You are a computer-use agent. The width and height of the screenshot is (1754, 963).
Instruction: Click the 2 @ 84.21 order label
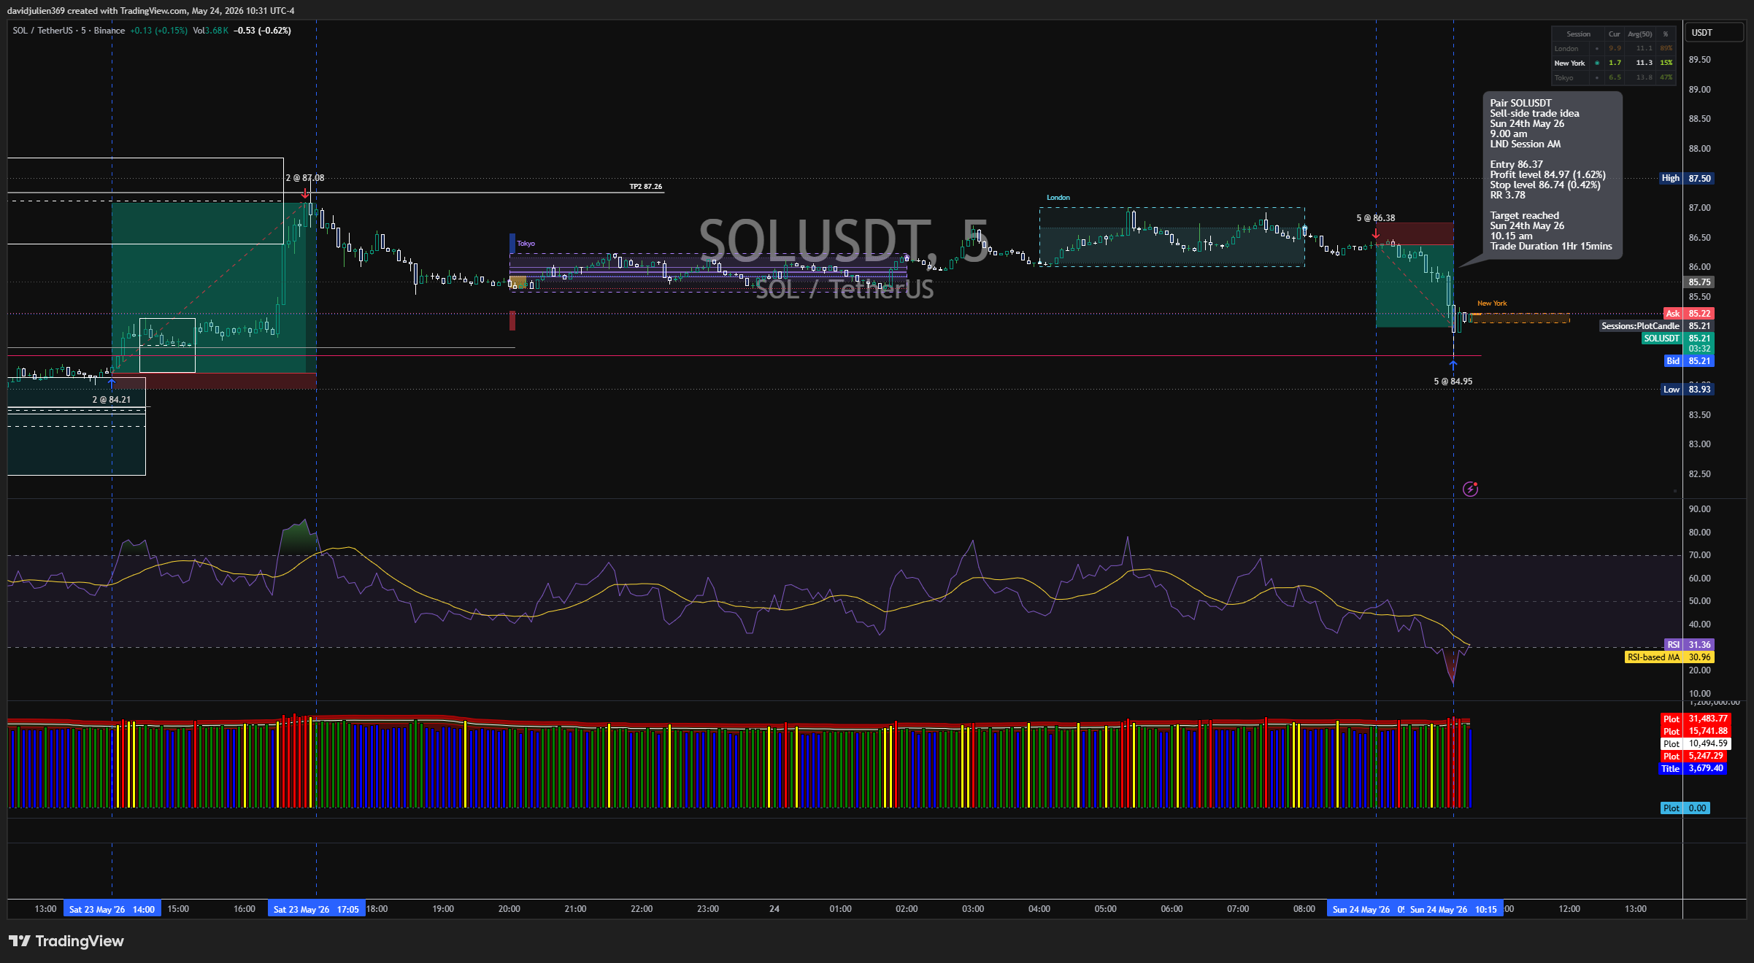[111, 400]
